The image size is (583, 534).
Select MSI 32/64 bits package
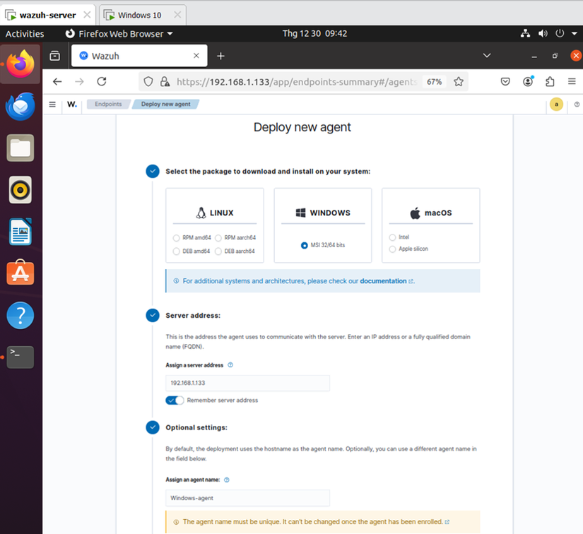click(x=304, y=245)
